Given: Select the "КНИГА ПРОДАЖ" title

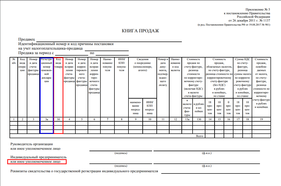Looking at the screenshot, I should click(x=140, y=31).
